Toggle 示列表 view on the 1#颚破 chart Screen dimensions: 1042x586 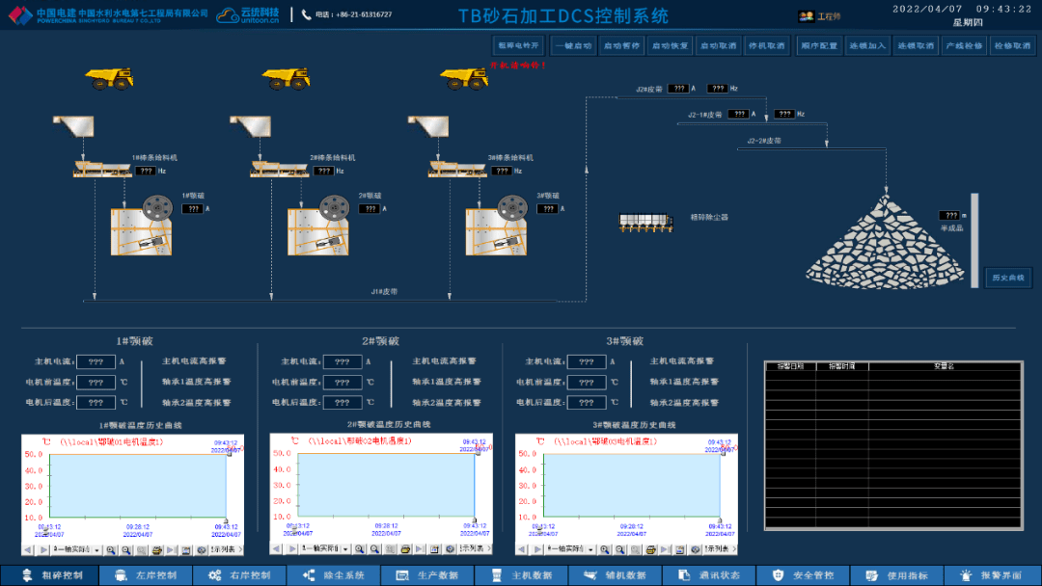[223, 550]
